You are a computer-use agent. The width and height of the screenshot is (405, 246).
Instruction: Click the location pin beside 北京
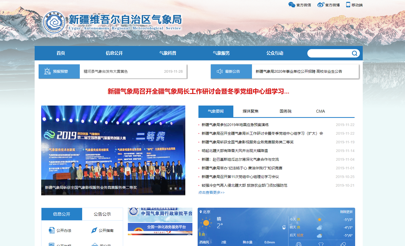tap(201, 212)
